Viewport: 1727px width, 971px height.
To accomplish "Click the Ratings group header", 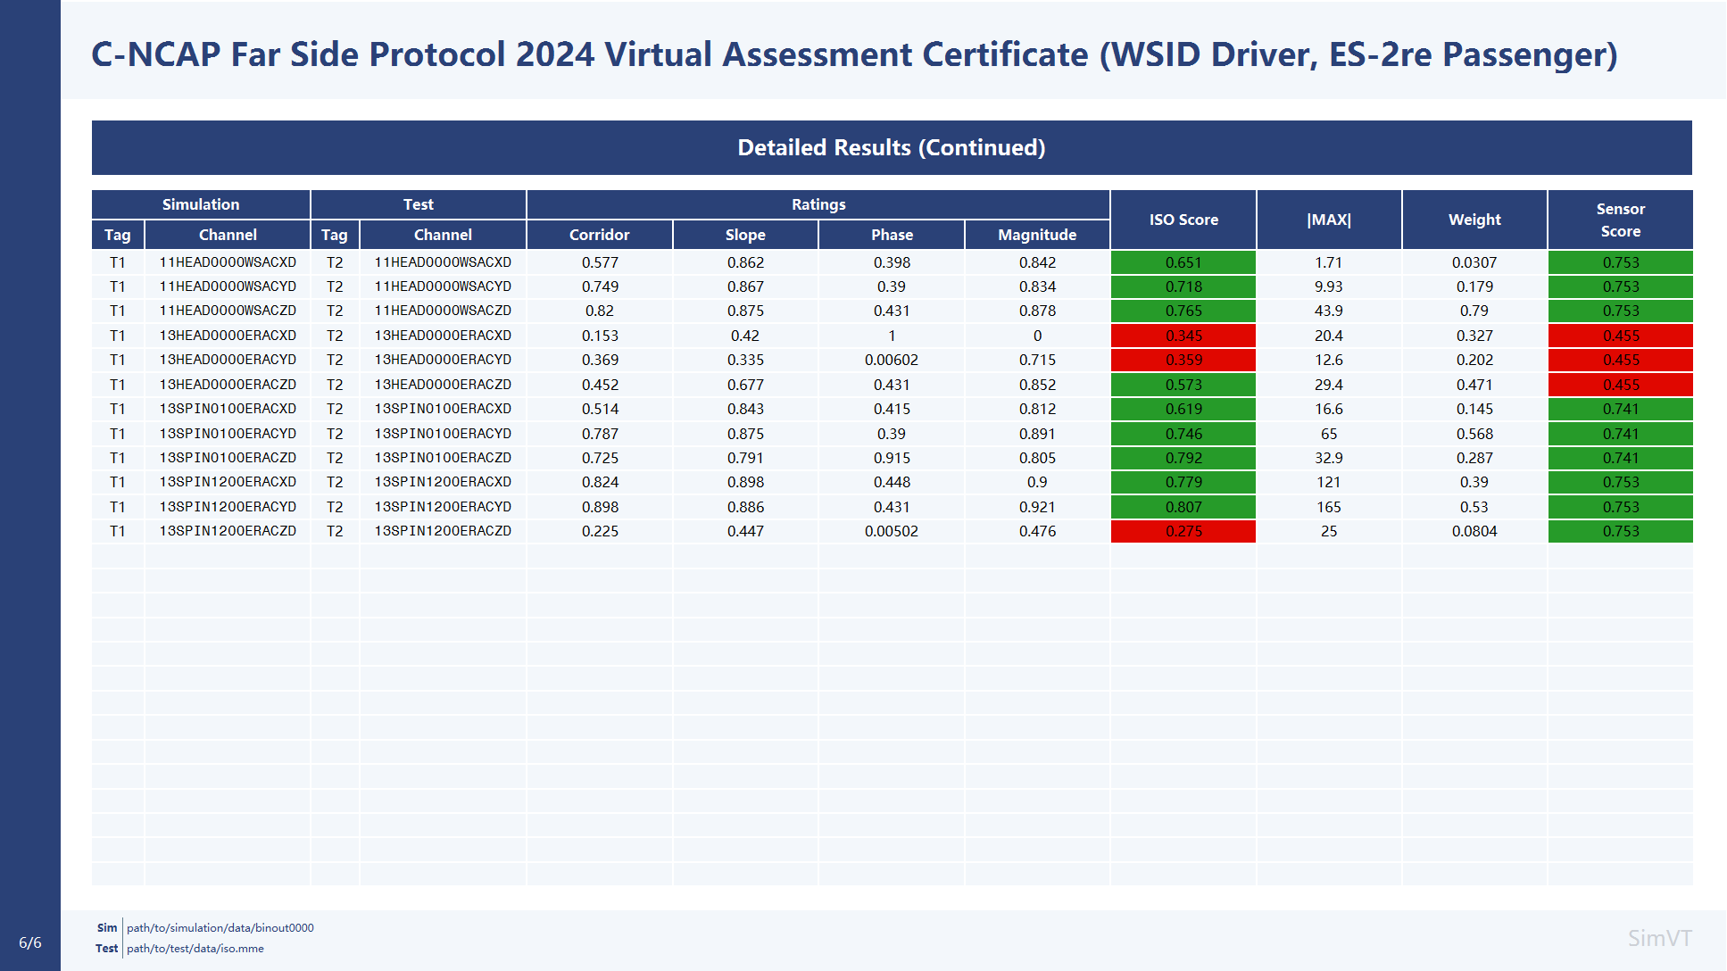I will point(818,204).
